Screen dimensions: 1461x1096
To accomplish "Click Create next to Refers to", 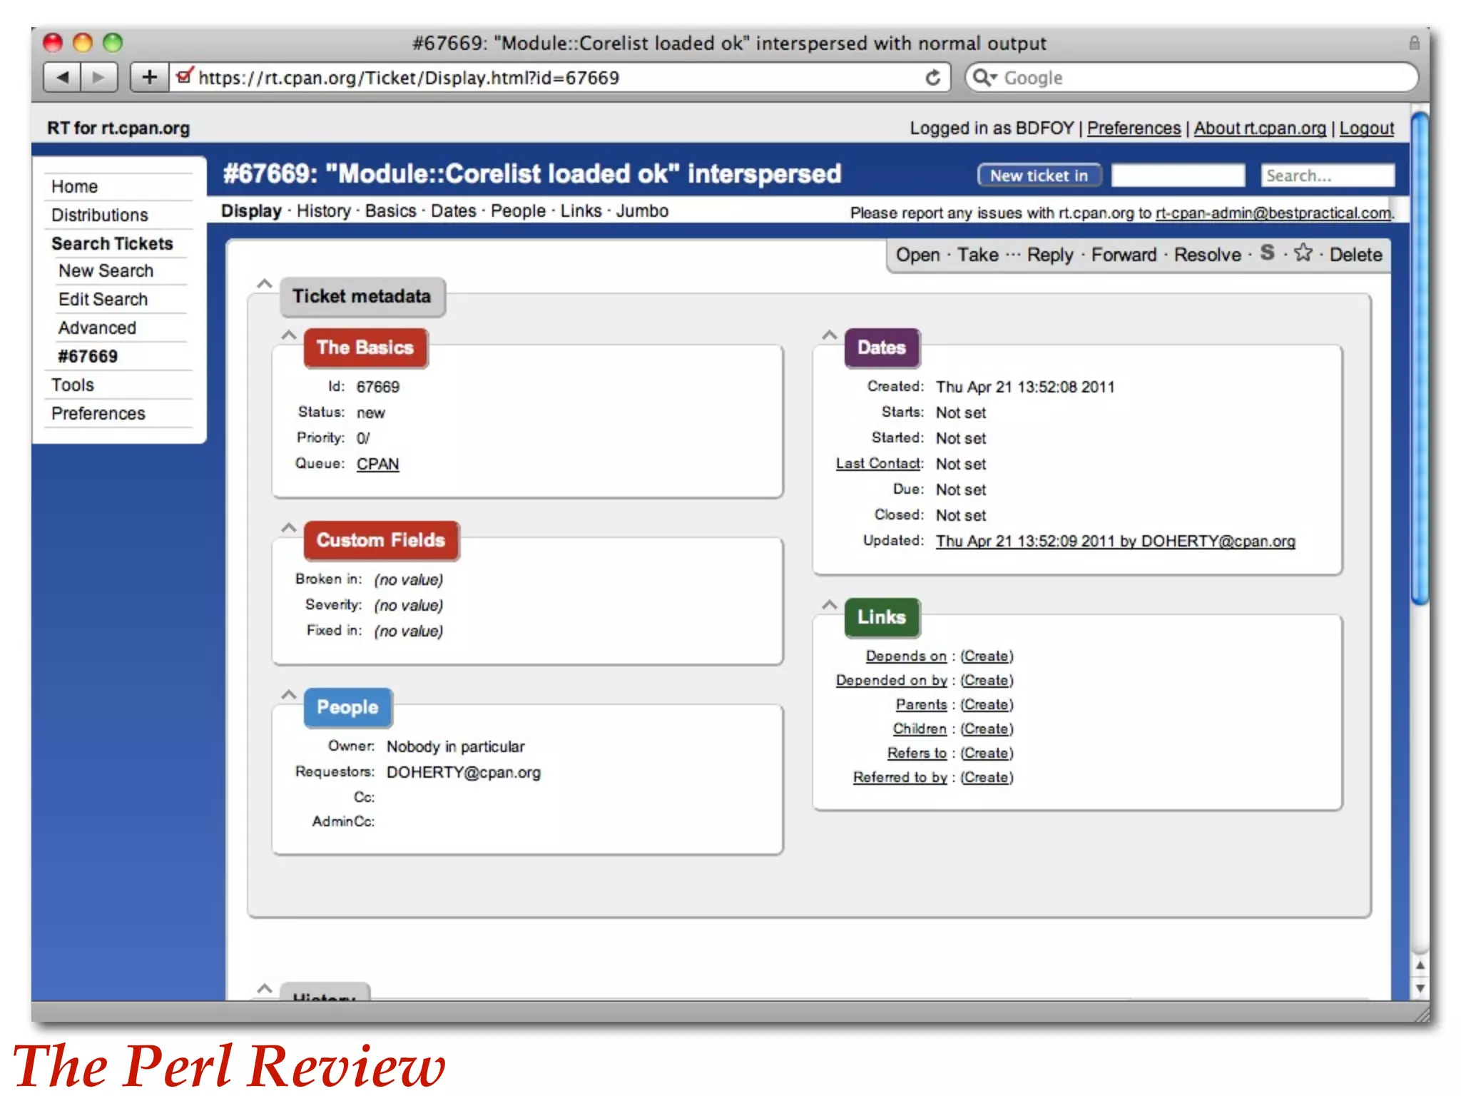I will pos(987,753).
